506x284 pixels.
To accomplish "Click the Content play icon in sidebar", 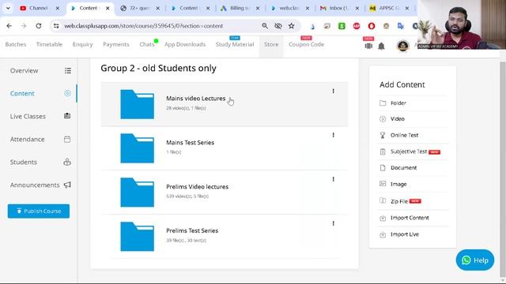I will (x=67, y=93).
